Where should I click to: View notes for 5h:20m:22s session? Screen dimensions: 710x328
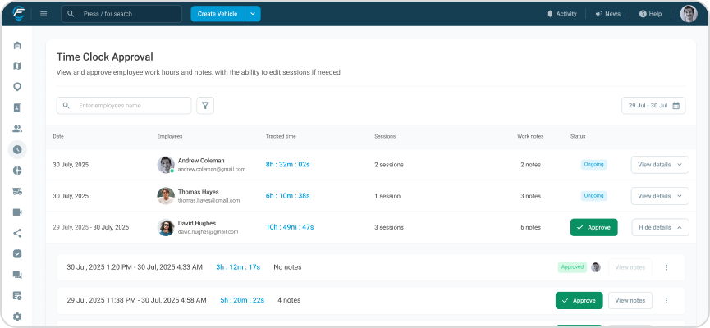(630, 300)
